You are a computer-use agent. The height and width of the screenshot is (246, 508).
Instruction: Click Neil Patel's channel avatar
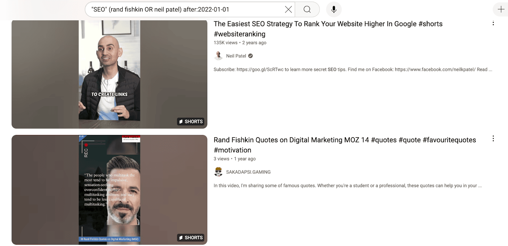pyautogui.click(x=218, y=56)
